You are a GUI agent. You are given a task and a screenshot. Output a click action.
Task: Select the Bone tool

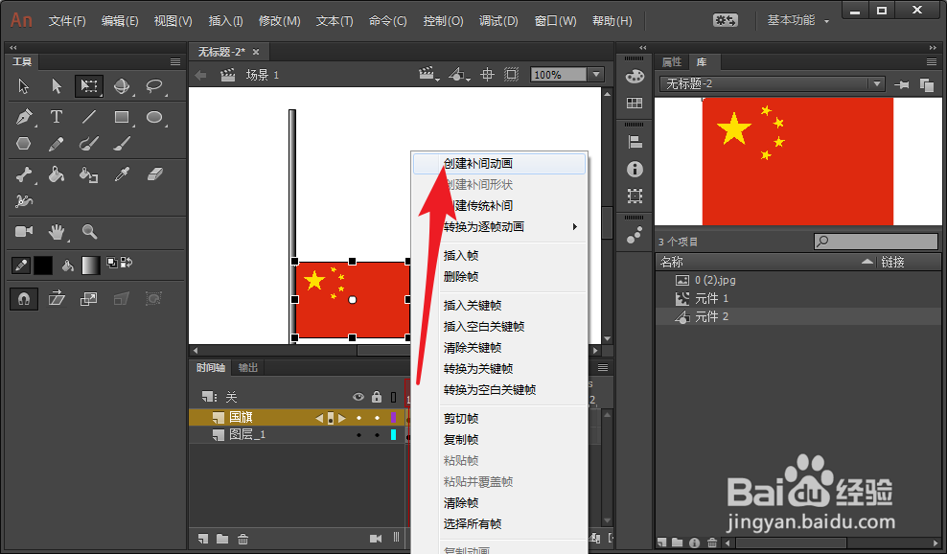pyautogui.click(x=24, y=175)
